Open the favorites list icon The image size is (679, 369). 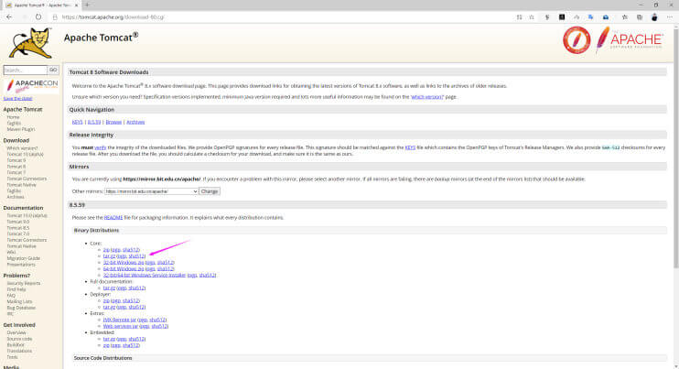click(x=624, y=16)
